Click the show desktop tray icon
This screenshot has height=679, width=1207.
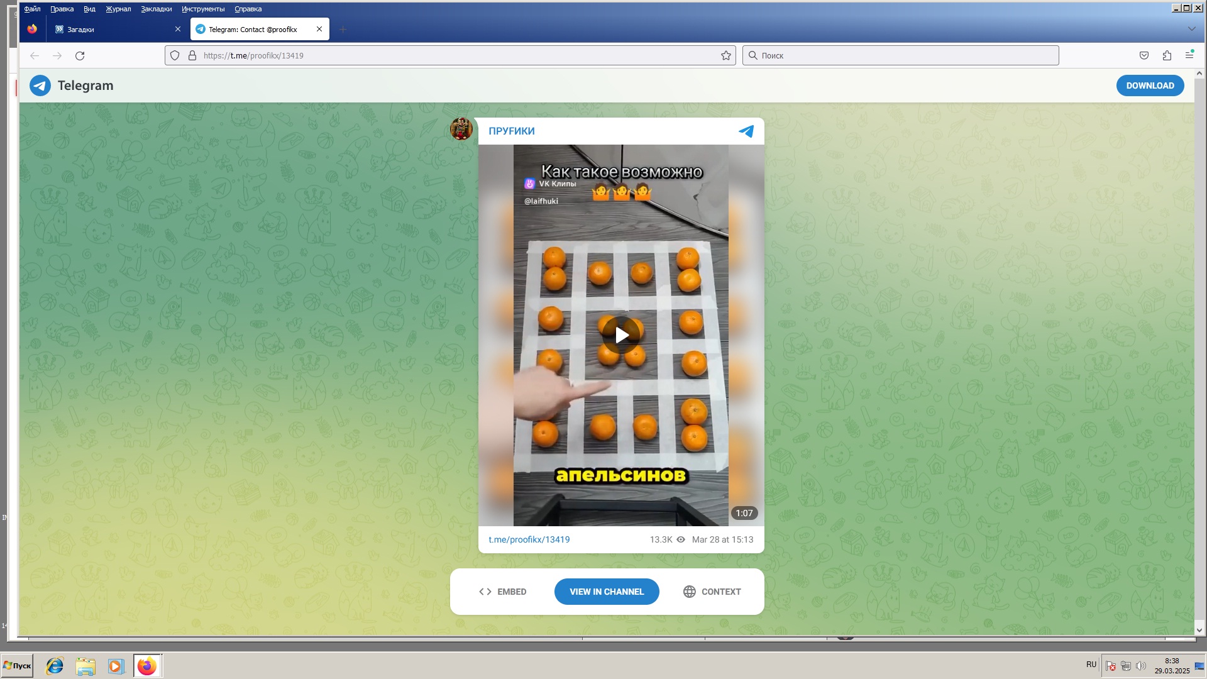pos(1199,666)
